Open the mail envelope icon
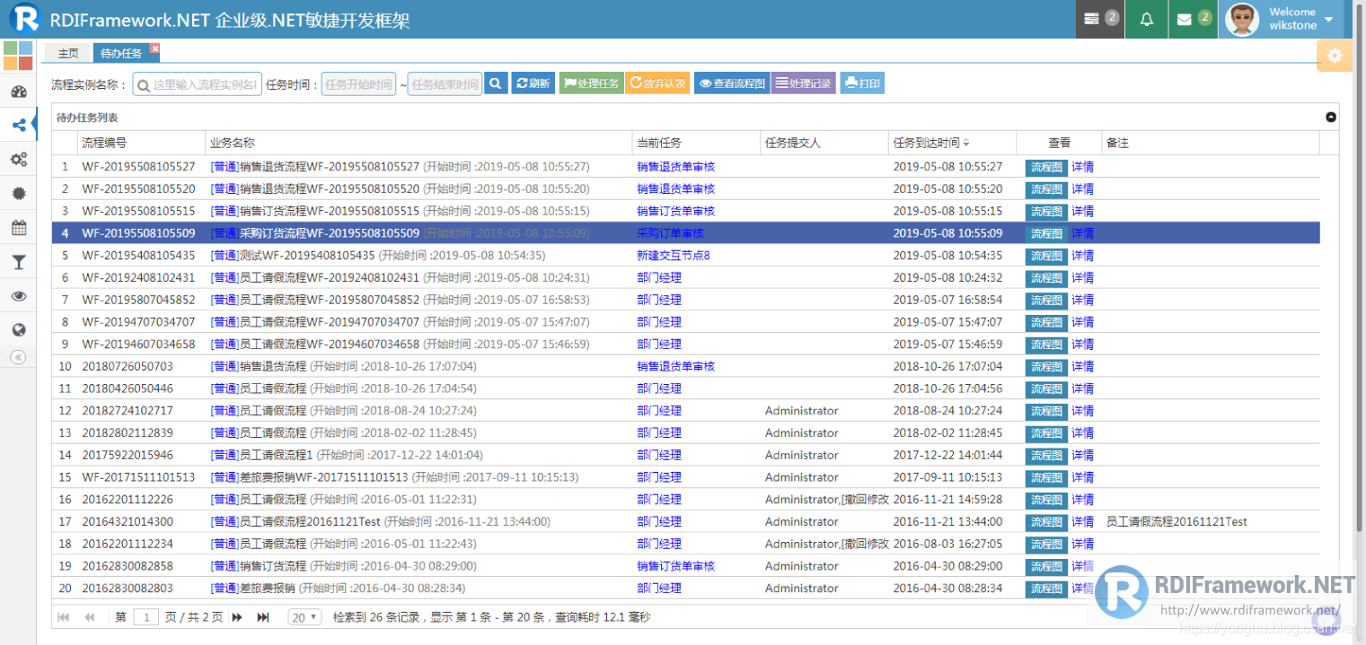 click(x=1194, y=19)
